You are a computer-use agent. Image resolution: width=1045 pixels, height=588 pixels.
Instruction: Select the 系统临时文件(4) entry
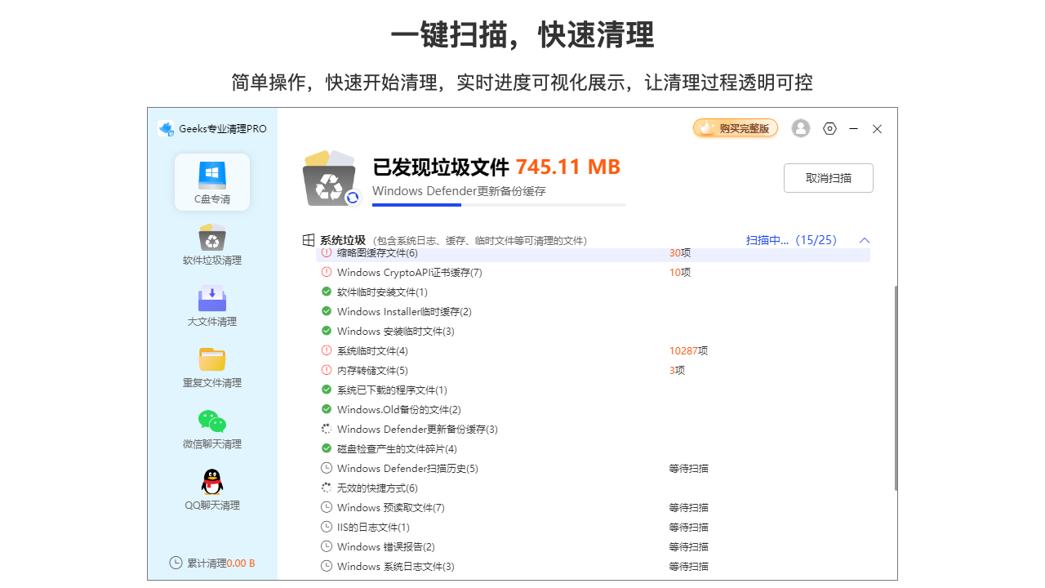[x=375, y=350]
